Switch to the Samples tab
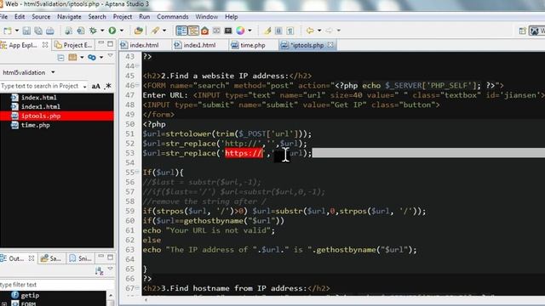 (x=51, y=258)
